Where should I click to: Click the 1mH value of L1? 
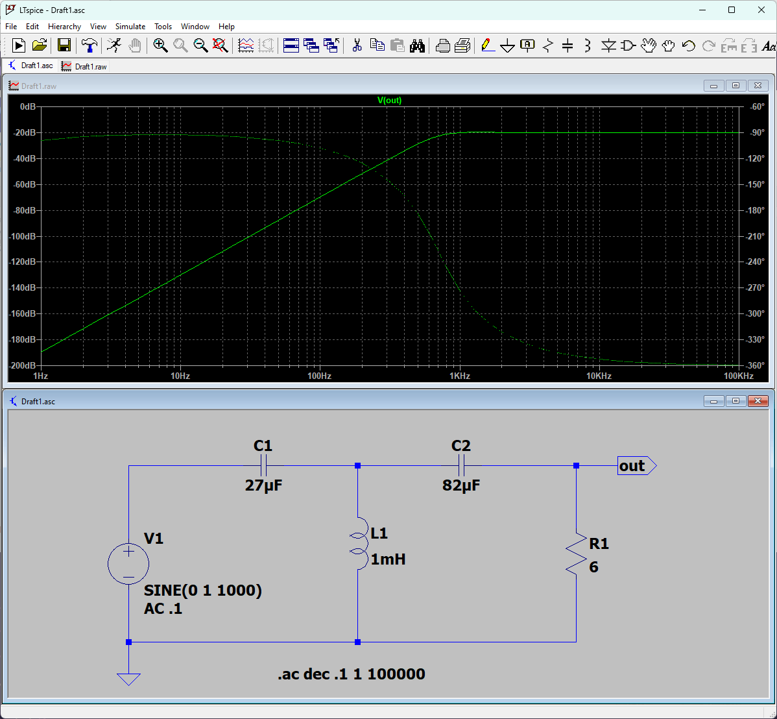pyautogui.click(x=388, y=559)
